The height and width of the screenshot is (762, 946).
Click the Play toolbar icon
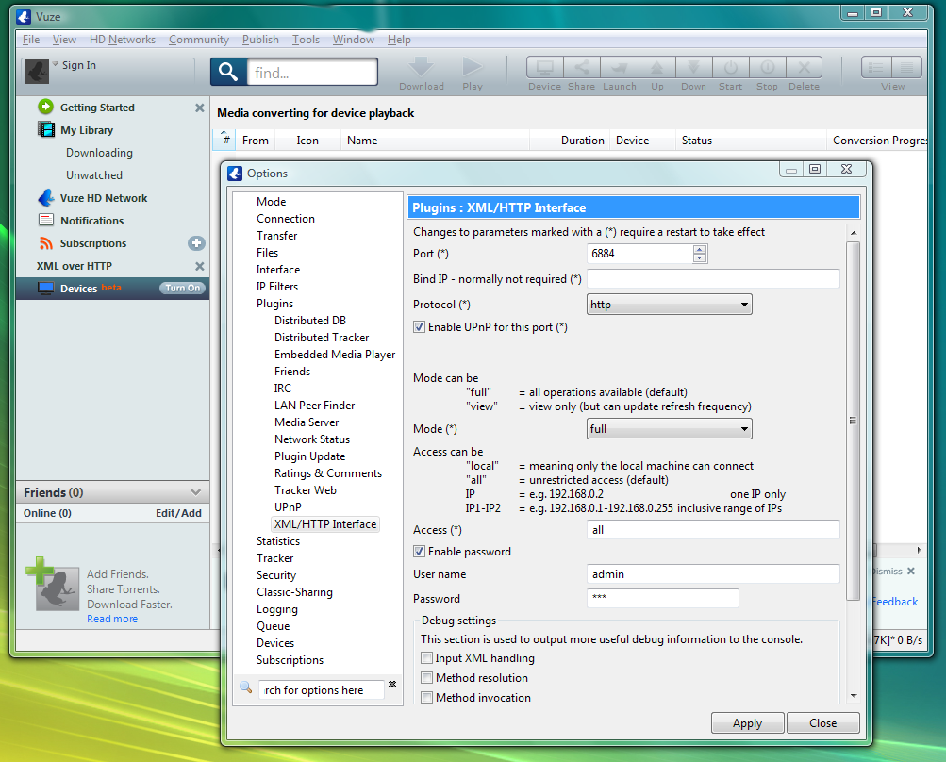coord(472,66)
